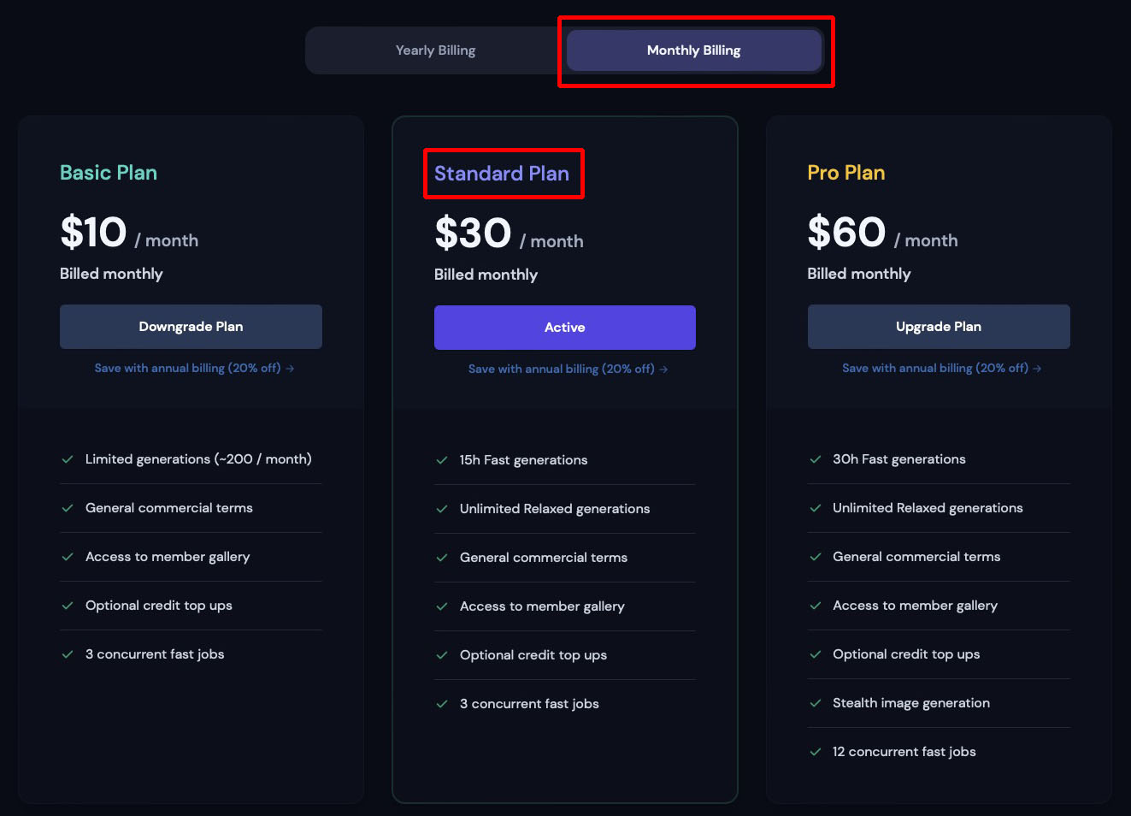This screenshot has width=1131, height=816.
Task: Click the Pro Plan title
Action: point(845,172)
